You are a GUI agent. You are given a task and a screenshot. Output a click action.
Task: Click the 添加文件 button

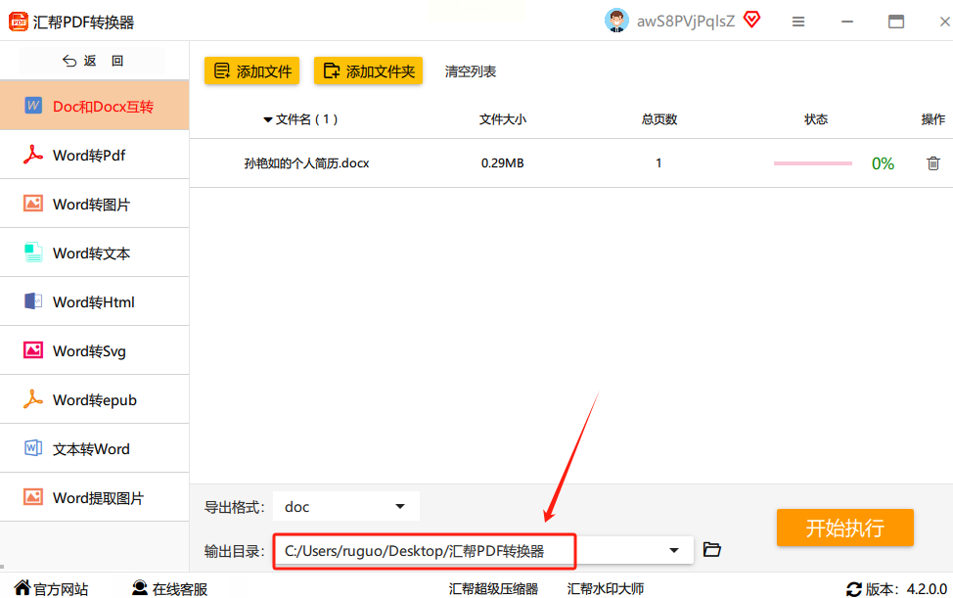(252, 71)
